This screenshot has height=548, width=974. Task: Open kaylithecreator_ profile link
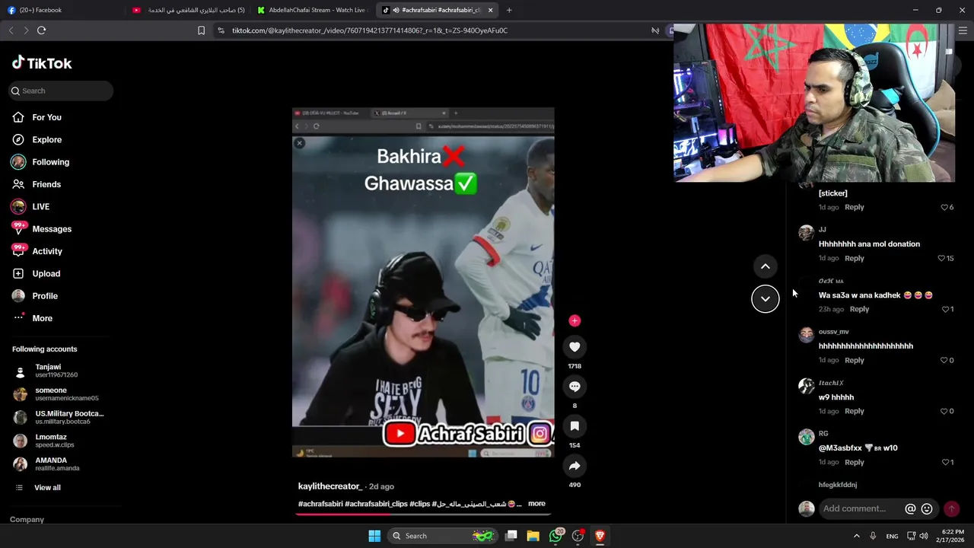click(x=330, y=486)
